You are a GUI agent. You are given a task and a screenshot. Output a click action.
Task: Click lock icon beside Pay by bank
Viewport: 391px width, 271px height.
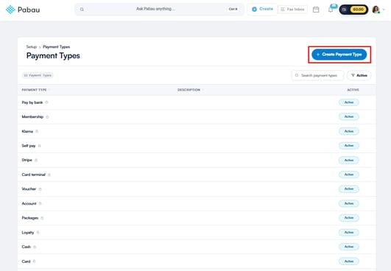(x=46, y=102)
